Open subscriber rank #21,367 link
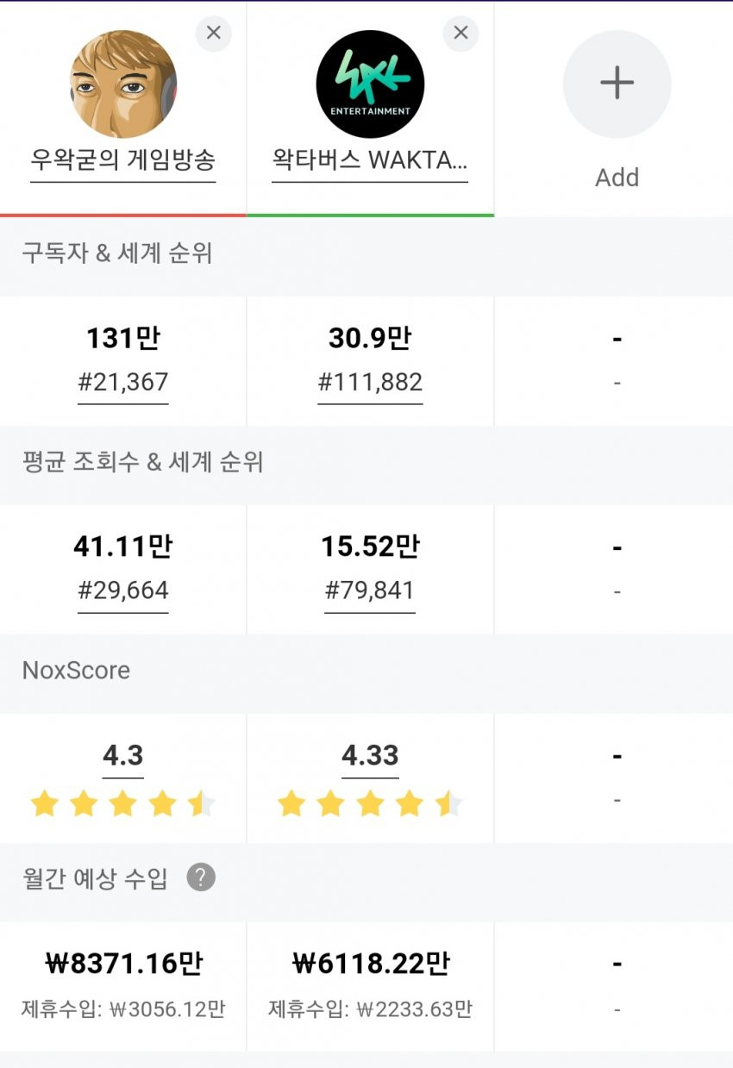The width and height of the screenshot is (733, 1068). pos(123,383)
